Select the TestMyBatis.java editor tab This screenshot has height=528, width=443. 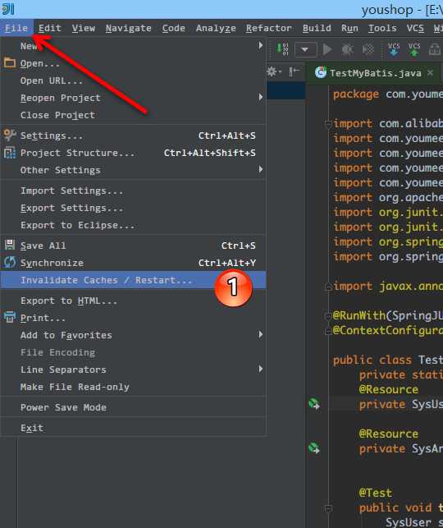pyautogui.click(x=375, y=73)
